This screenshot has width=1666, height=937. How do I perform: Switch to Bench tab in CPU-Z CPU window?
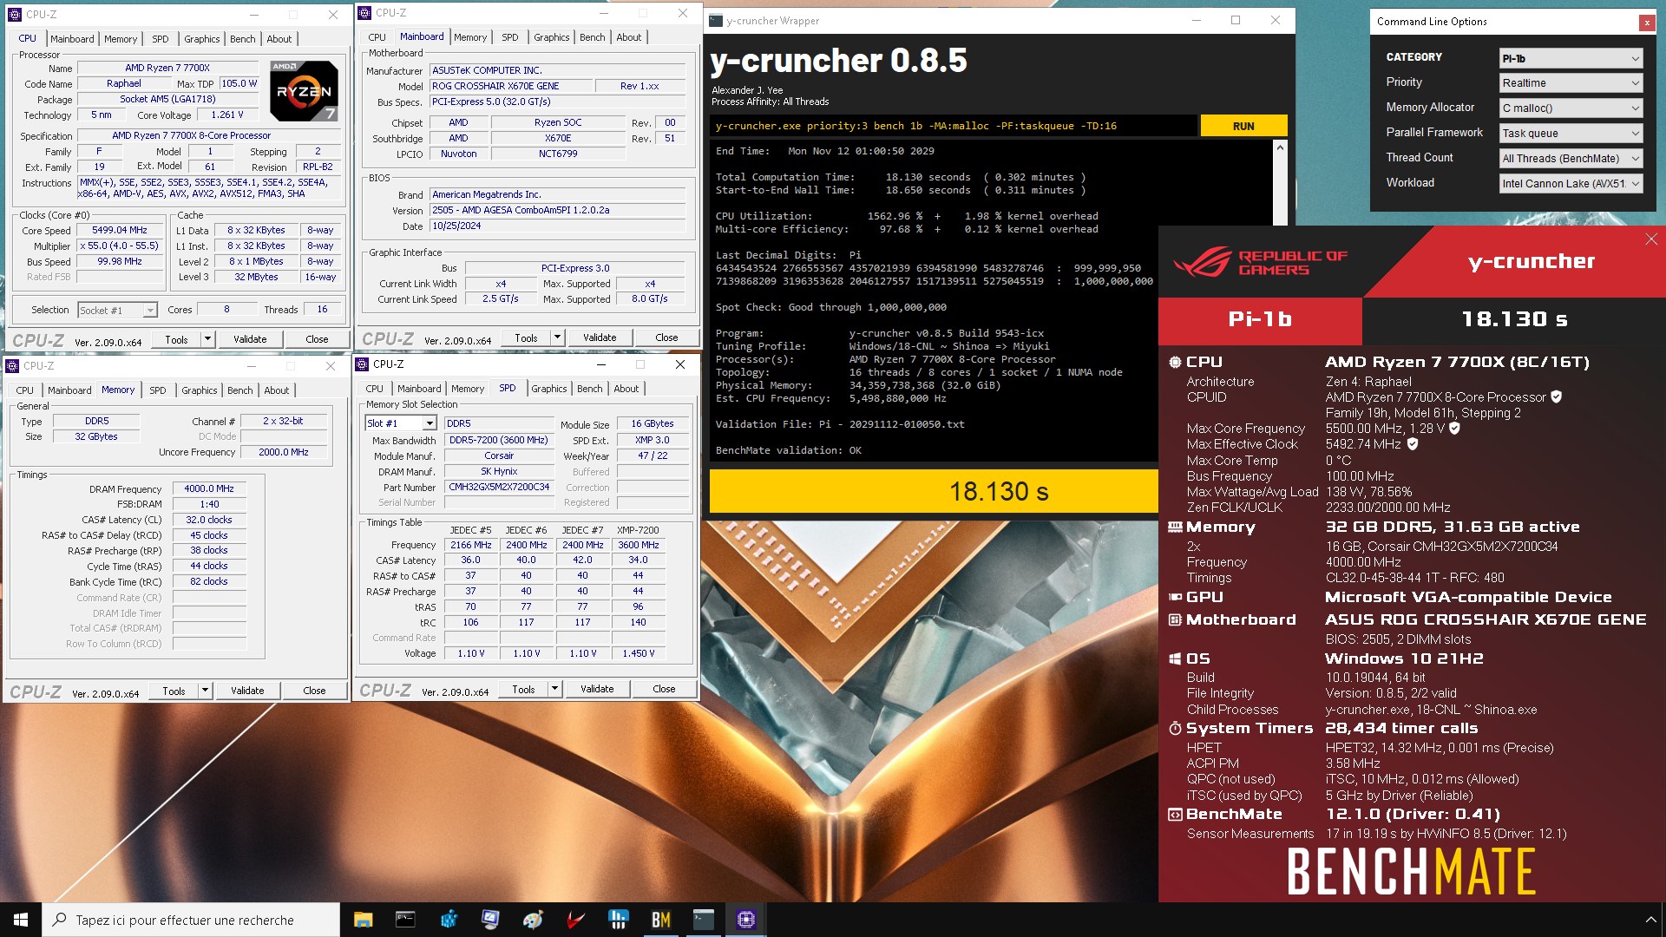click(242, 39)
